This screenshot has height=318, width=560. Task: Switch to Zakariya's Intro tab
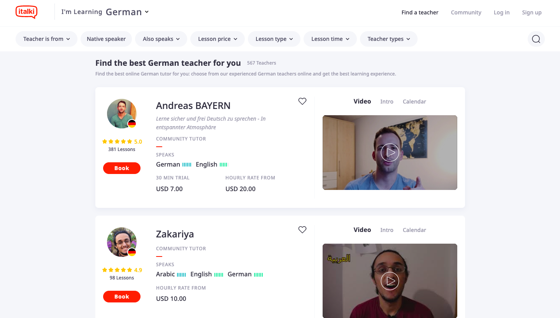386,230
